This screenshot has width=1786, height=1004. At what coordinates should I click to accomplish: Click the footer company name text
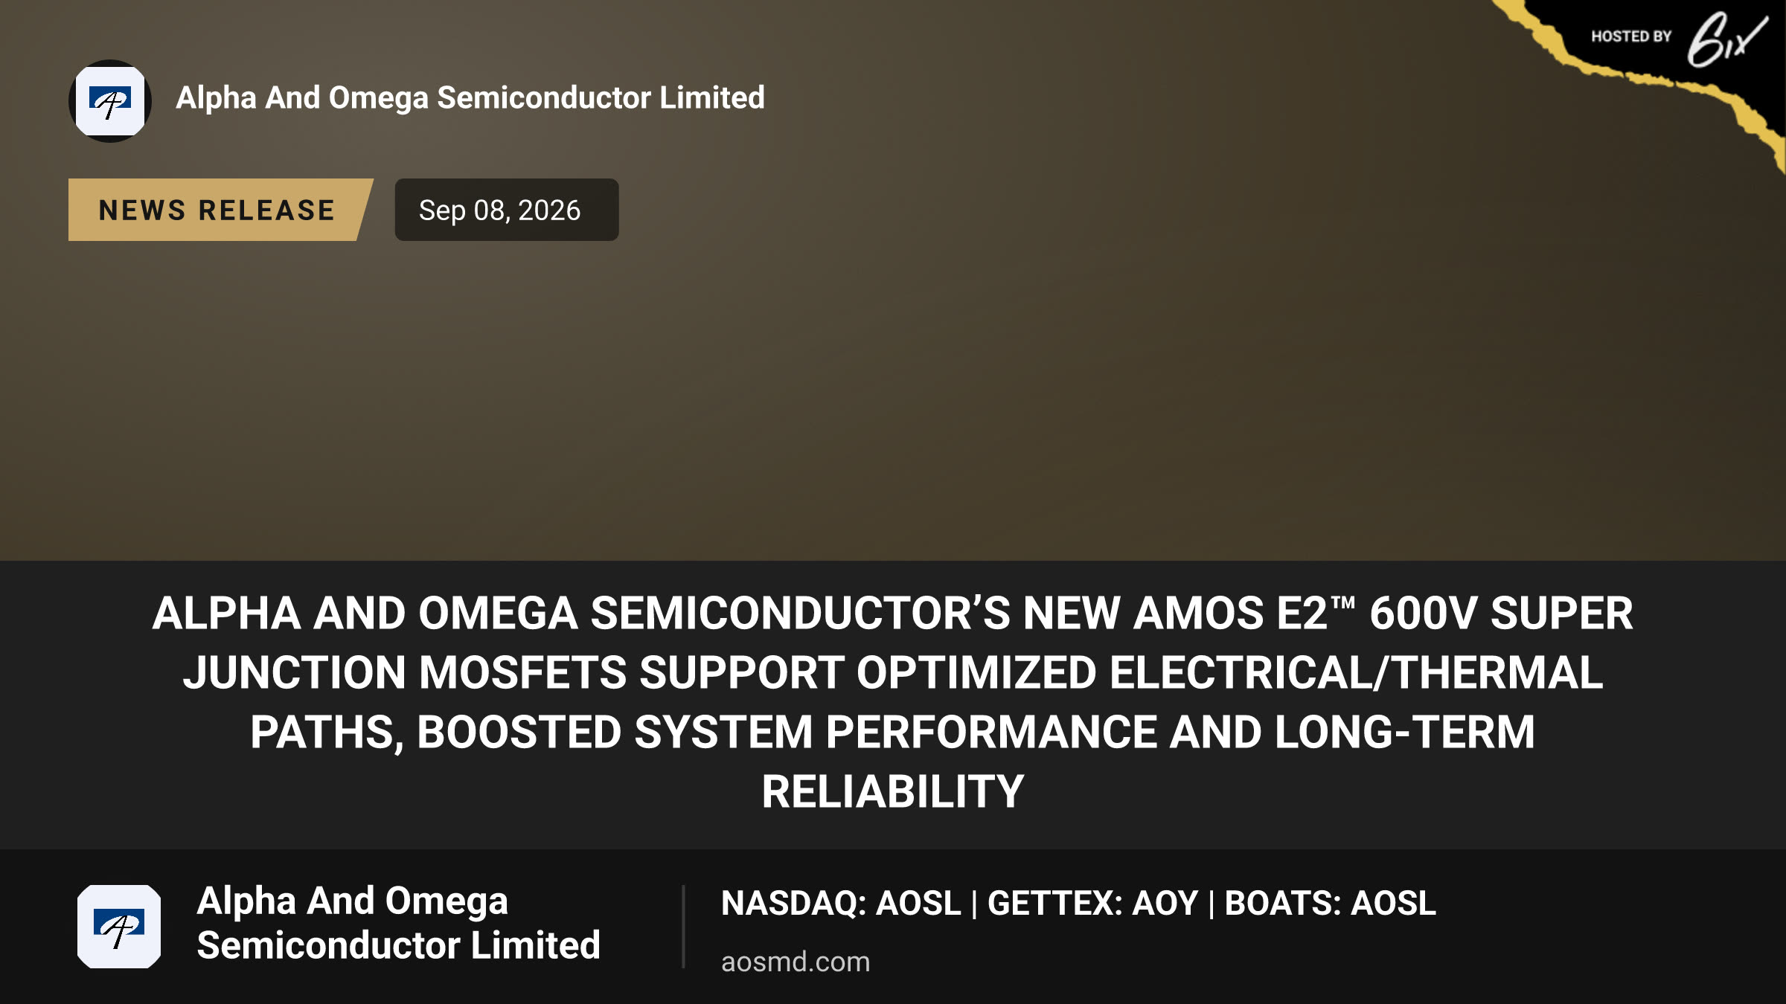398,923
